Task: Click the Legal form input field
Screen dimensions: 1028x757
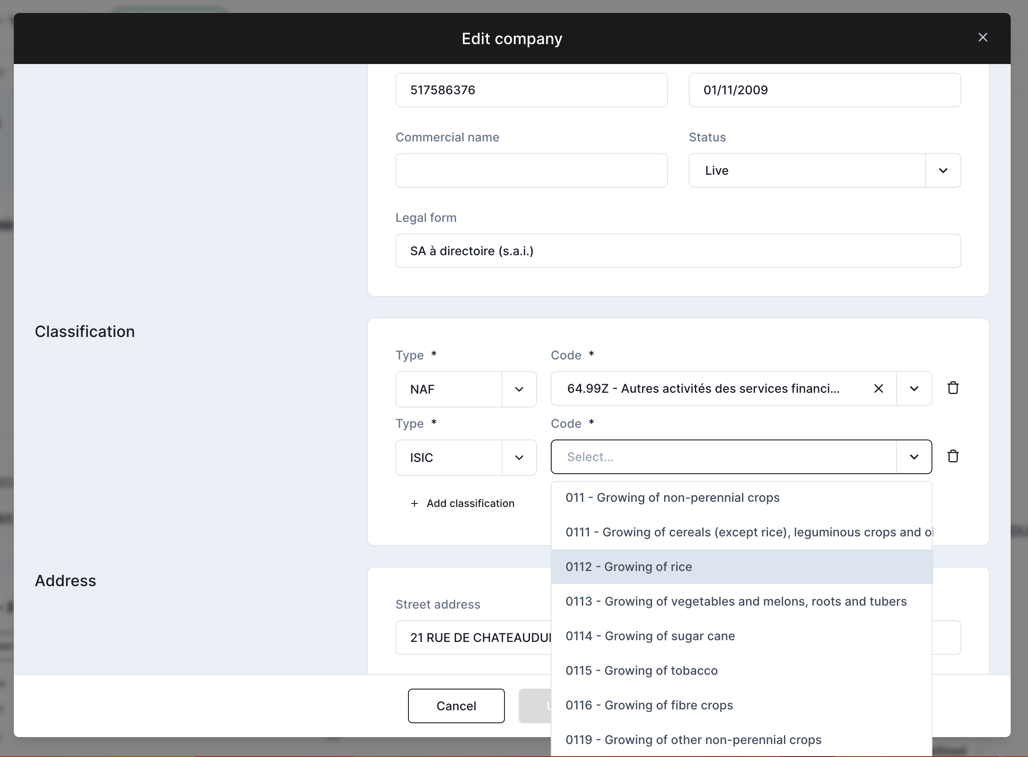Action: point(678,251)
